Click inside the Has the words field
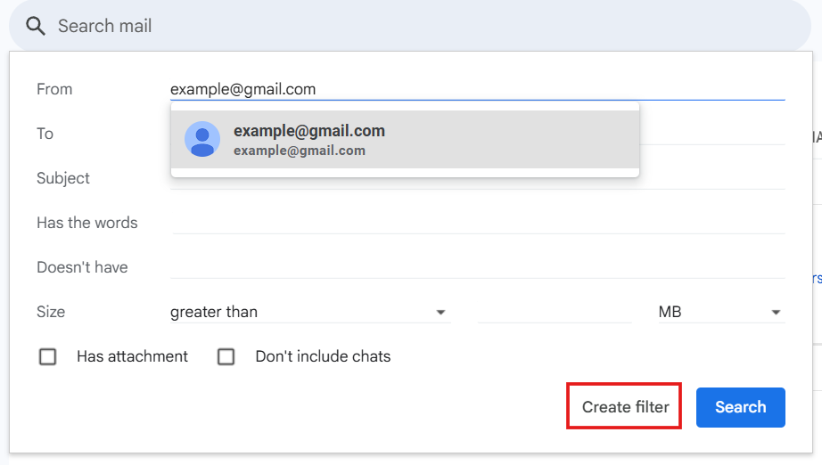 (x=477, y=223)
